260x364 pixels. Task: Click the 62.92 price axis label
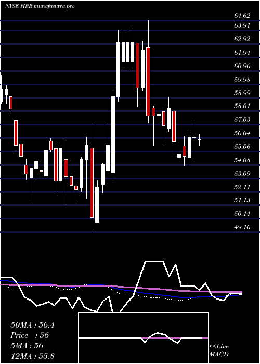[x=242, y=39]
